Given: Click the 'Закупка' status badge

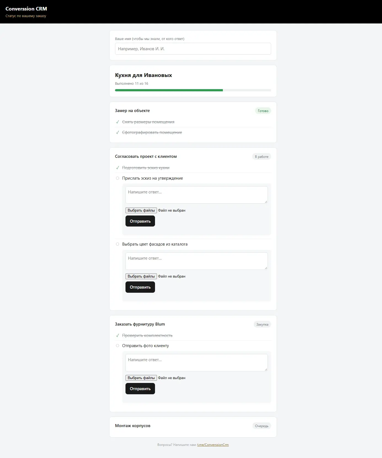Looking at the screenshot, I should [x=262, y=324].
